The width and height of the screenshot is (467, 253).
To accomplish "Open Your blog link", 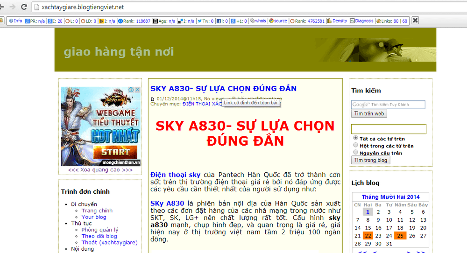I will click(x=94, y=217).
